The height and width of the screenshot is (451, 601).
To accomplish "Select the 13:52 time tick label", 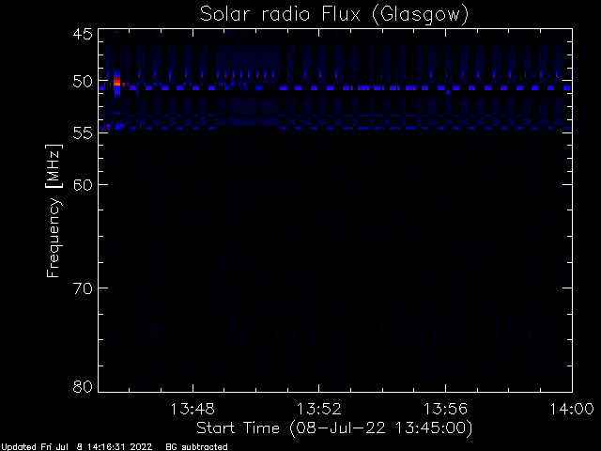I will (x=319, y=409).
